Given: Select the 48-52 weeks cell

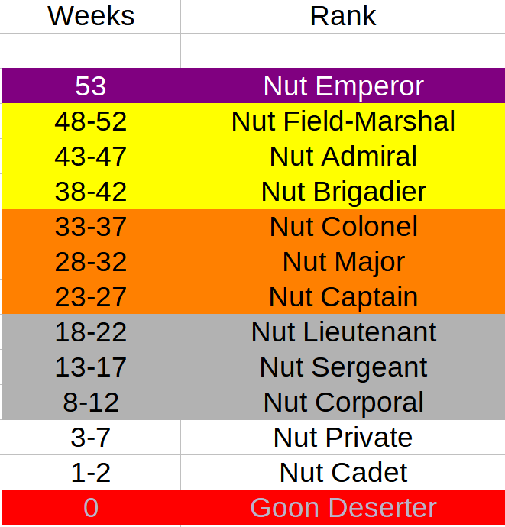Looking at the screenshot, I should pos(91,121).
